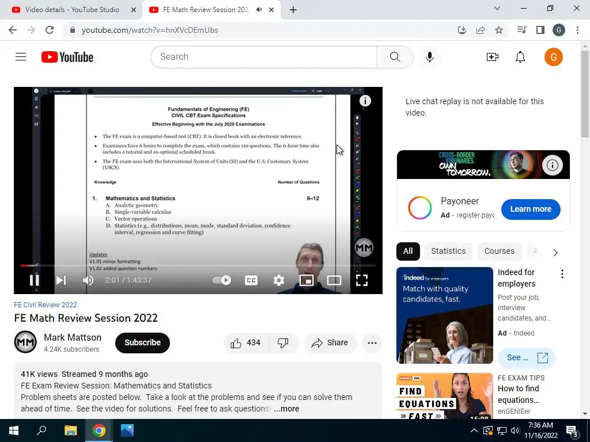
Task: Select the Courses filter chip
Action: point(500,251)
